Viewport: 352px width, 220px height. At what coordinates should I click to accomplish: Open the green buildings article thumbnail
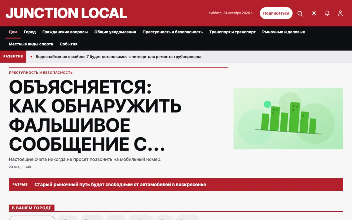[288, 119]
